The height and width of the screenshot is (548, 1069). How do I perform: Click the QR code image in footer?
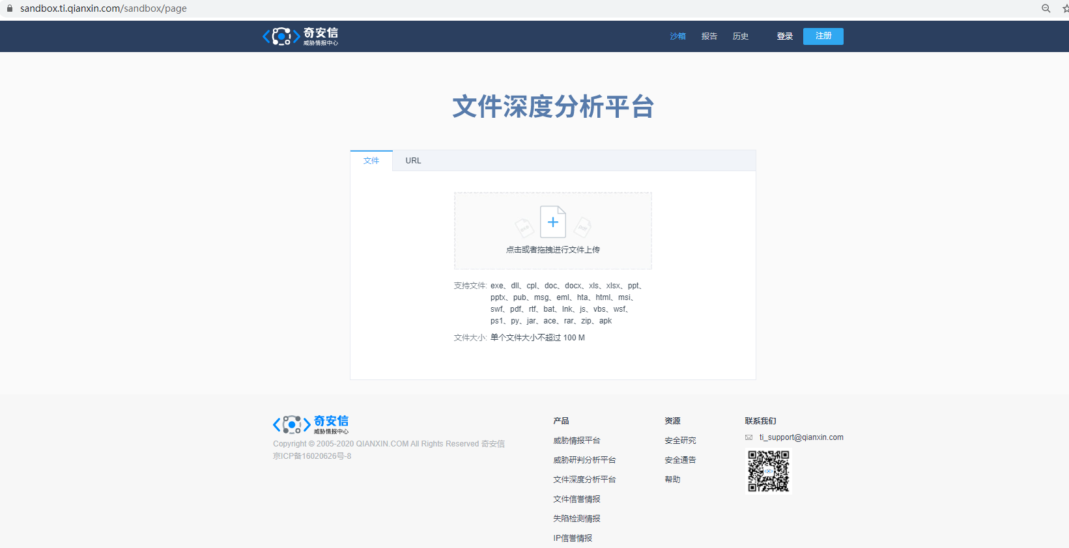769,471
